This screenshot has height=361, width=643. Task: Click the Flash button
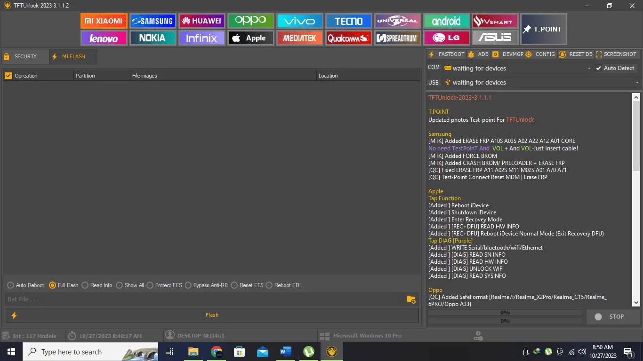pyautogui.click(x=212, y=315)
